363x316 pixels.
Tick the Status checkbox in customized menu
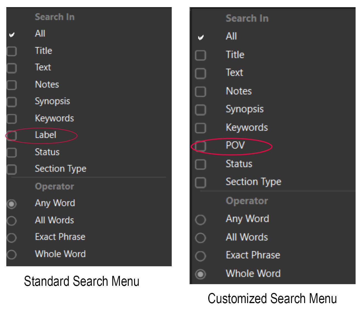(x=200, y=164)
